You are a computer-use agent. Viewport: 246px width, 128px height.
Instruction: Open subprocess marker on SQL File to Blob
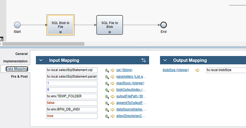click(110, 32)
